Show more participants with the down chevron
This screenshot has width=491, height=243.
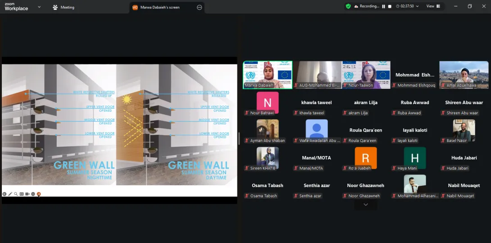click(365, 205)
